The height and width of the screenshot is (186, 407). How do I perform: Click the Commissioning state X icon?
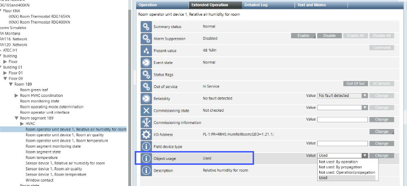(x=146, y=111)
